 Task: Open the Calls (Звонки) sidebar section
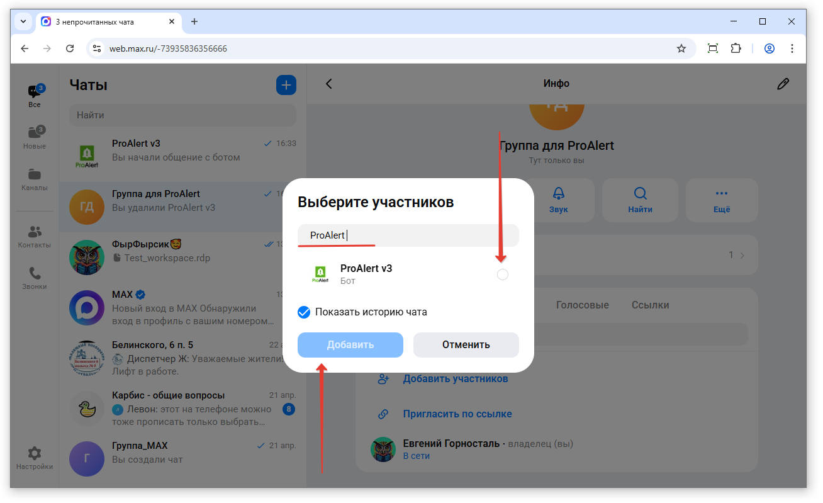(34, 278)
